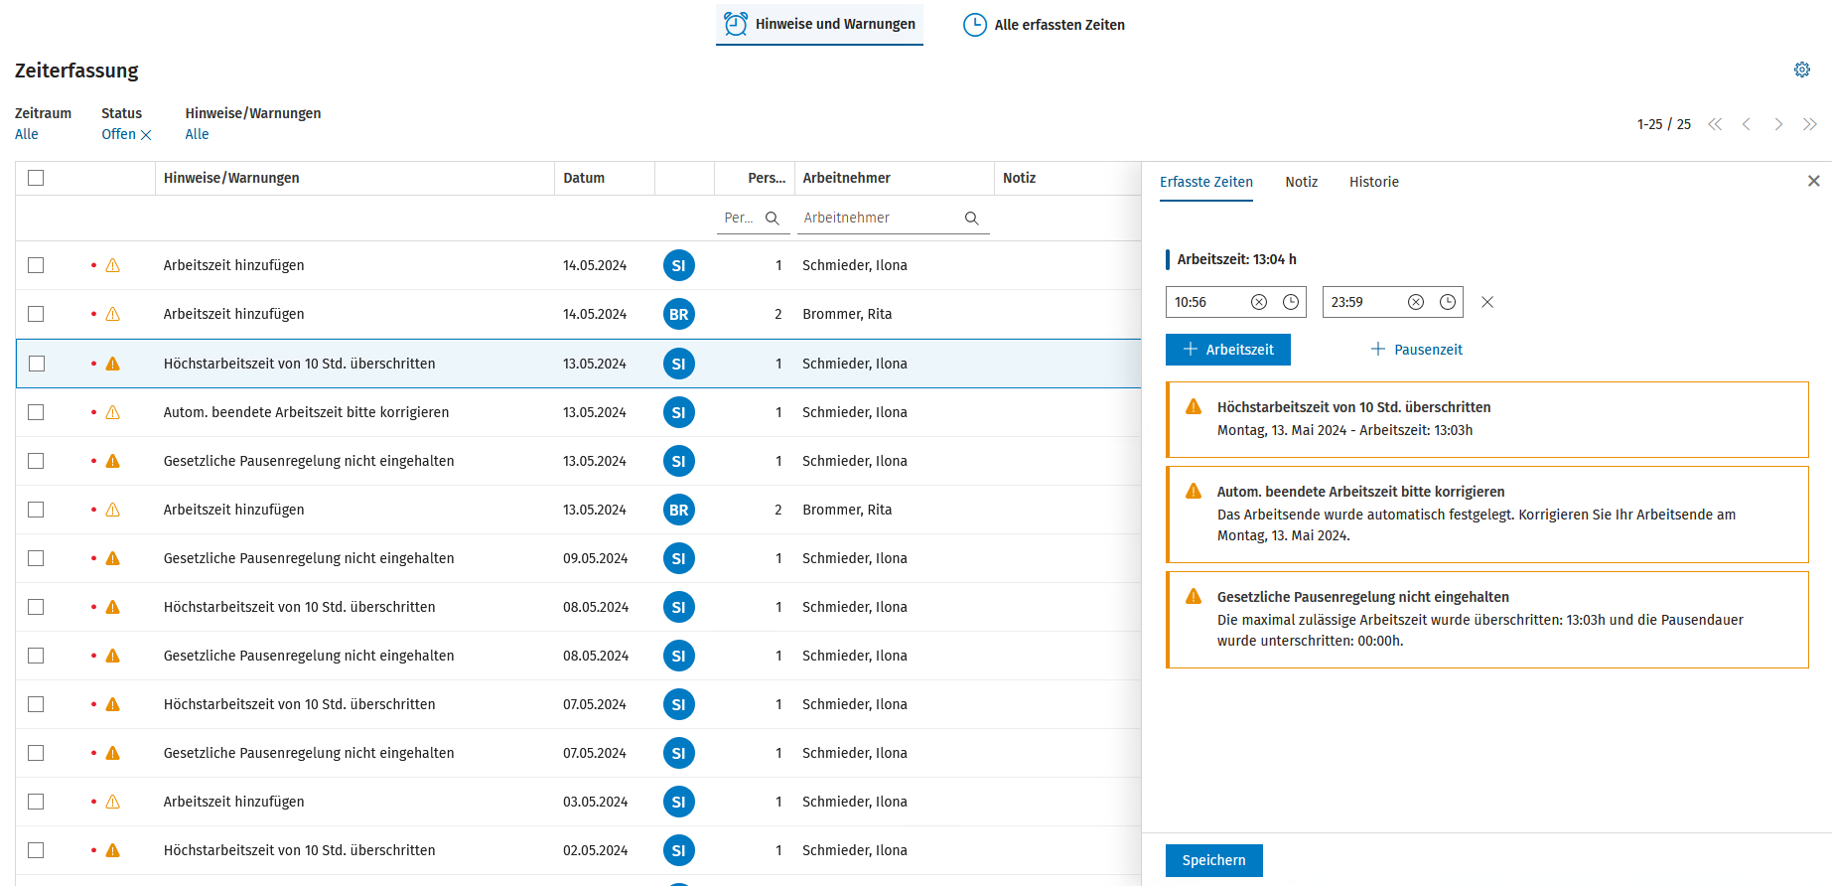
Task: Open the settings gear icon
Action: click(1801, 70)
